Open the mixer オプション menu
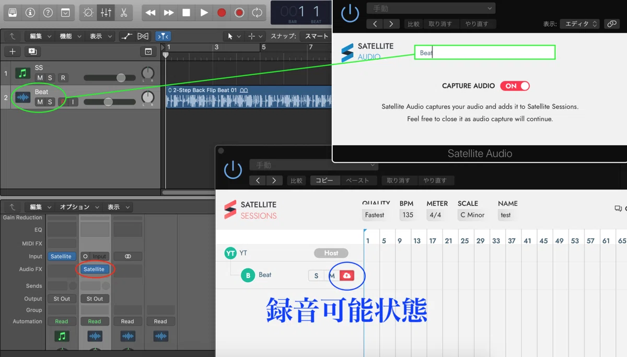Screen dimensions: 627x357 [x=78, y=207]
